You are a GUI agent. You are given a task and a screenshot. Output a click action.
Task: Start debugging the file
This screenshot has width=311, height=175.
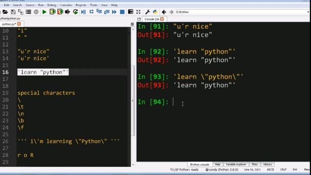[x=83, y=12]
